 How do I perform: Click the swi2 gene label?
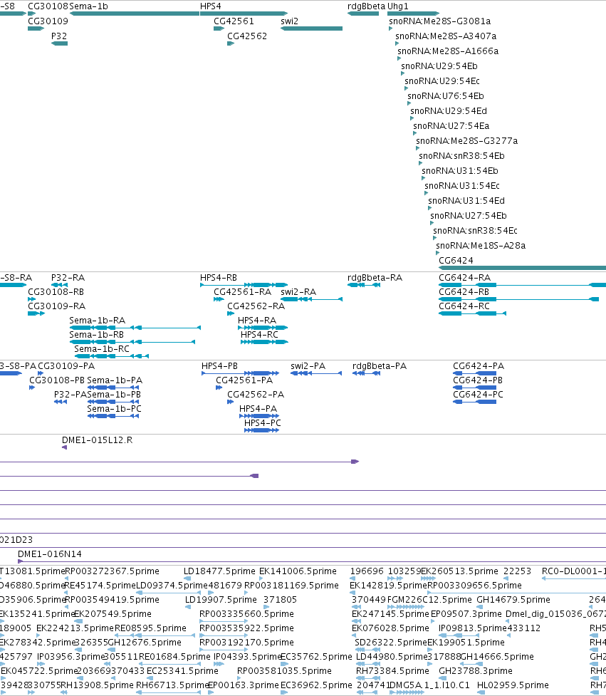point(289,21)
